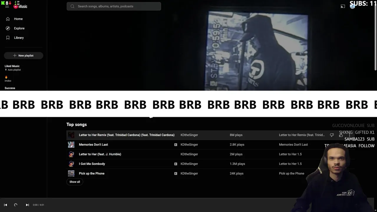
Task: Open KDtheSinger on the I Got Me Sombody row
Action: pos(189,164)
